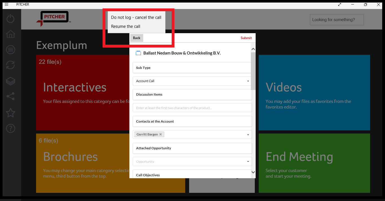Select the categories layers icon in the sidebar
The image size is (385, 201).
pyautogui.click(x=10, y=81)
